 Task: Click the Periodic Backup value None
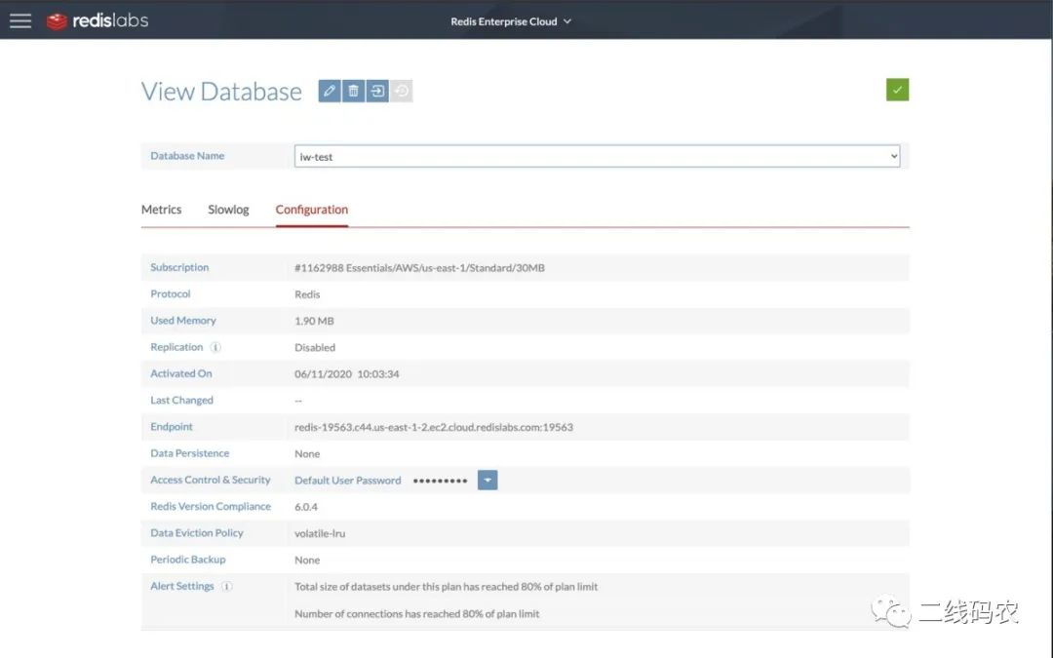click(307, 560)
